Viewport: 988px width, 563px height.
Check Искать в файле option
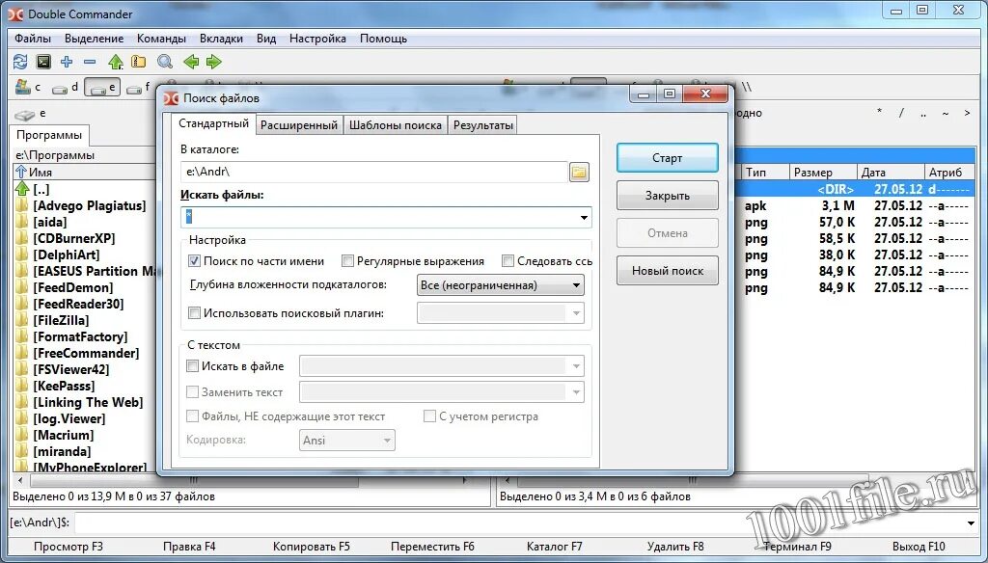coord(192,366)
